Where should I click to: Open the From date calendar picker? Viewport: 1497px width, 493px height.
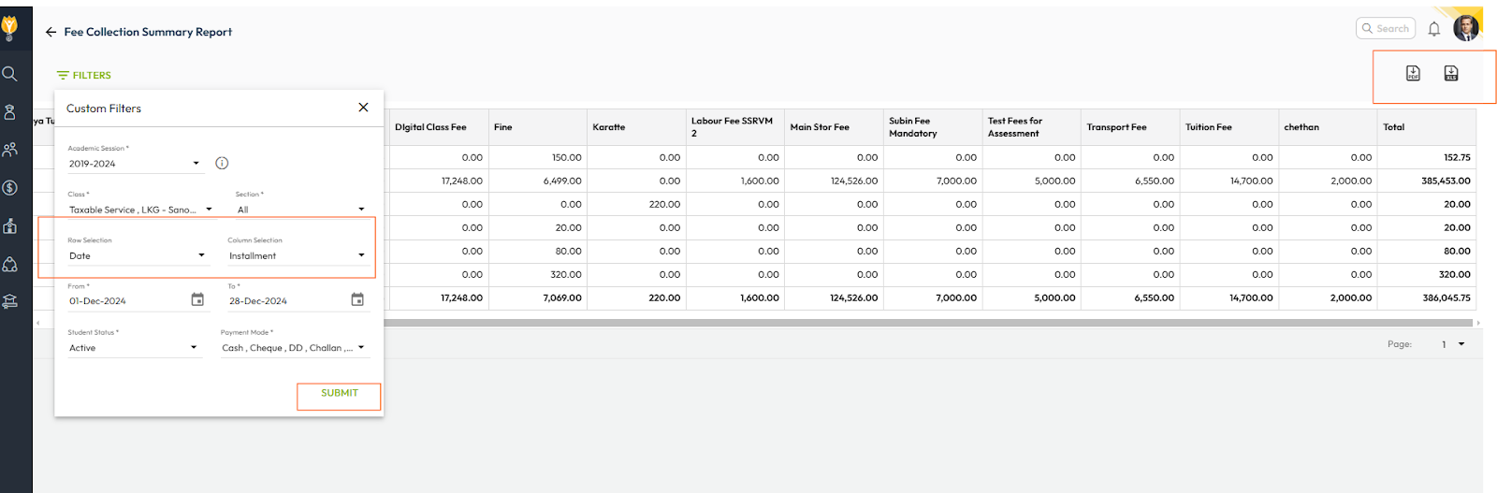point(197,299)
